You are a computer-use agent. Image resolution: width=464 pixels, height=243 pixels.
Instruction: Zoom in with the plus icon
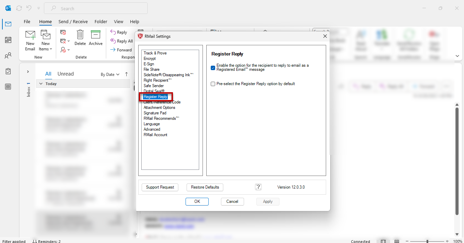pyautogui.click(x=447, y=241)
